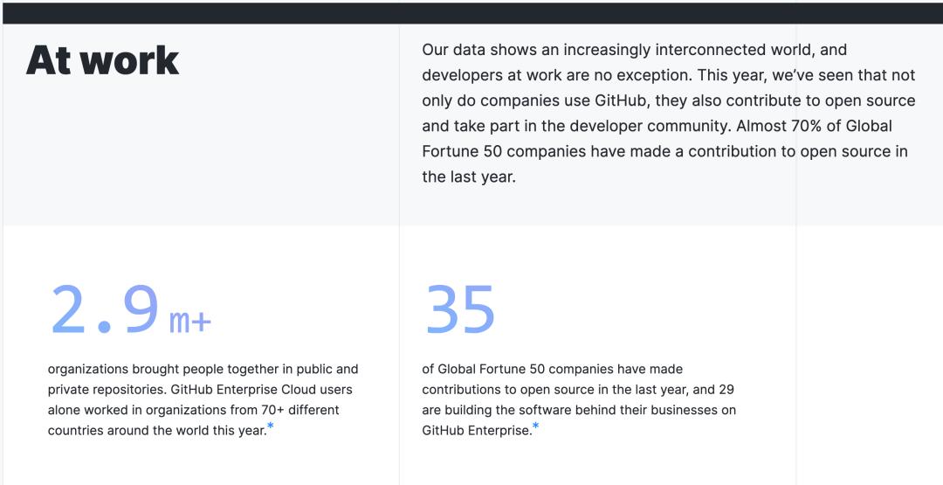Click the footnote asterisk after "world this year."
Screen dimensions: 943x485
[271, 426]
